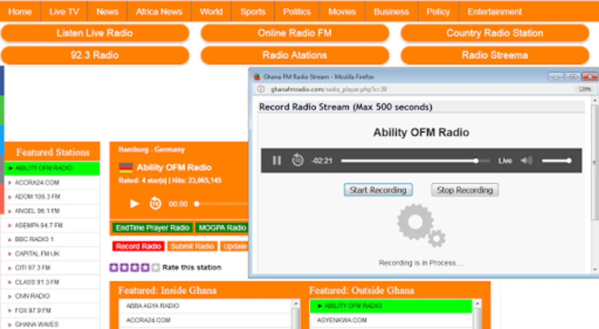Select Africa News in the navigation bar
The width and height of the screenshot is (599, 329).
(x=159, y=12)
